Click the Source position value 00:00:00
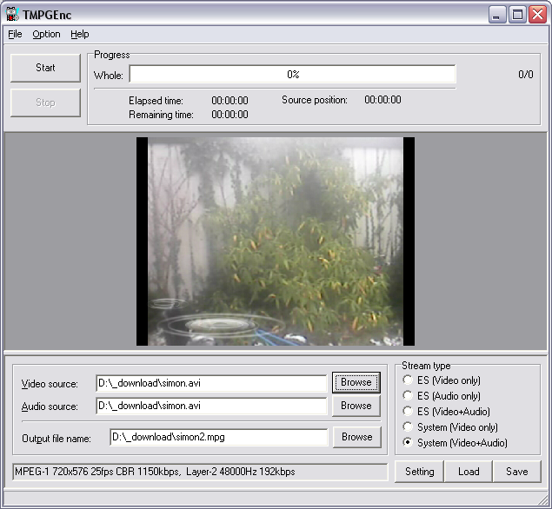 382,100
